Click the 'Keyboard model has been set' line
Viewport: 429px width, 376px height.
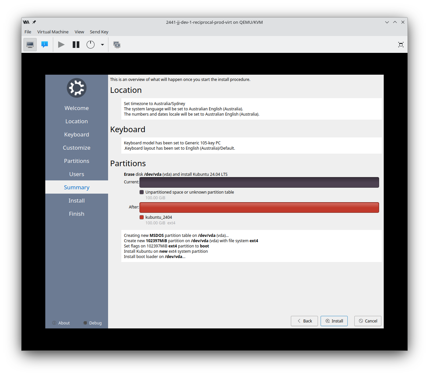click(x=172, y=143)
